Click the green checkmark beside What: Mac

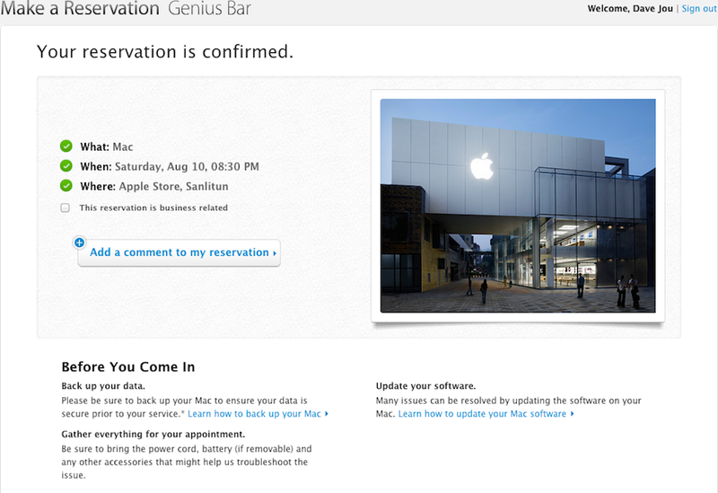66,146
